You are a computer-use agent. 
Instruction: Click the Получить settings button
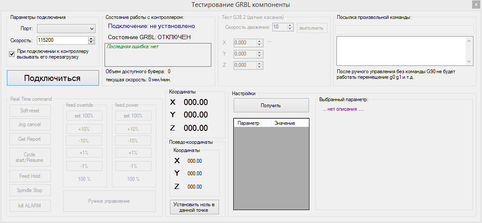pos(271,105)
